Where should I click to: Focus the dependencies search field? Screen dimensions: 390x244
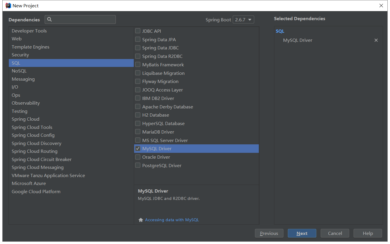(x=80, y=20)
